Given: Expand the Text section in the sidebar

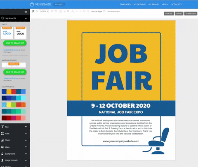Looking at the screenshot, I should pos(15,127).
